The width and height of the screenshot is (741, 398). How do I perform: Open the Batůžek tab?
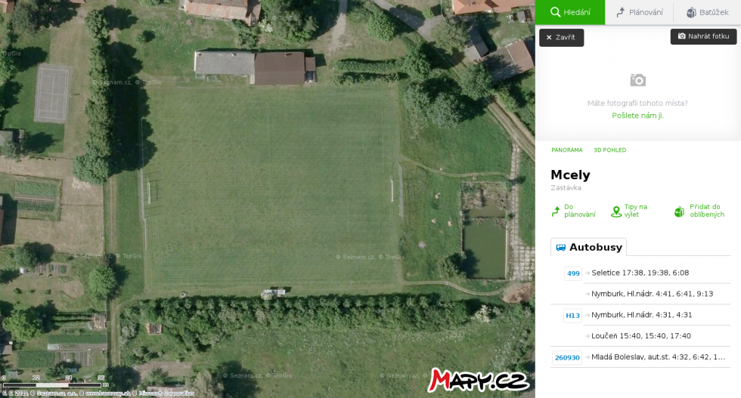pos(707,12)
